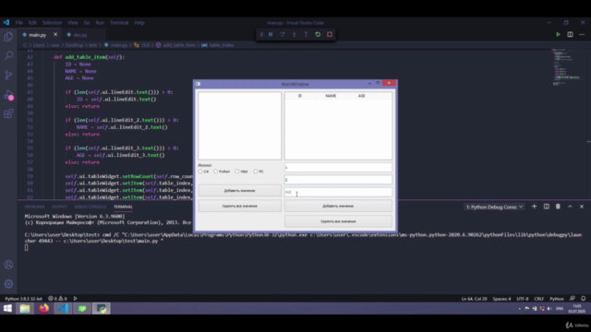Open the Selection menu

(x=52, y=22)
